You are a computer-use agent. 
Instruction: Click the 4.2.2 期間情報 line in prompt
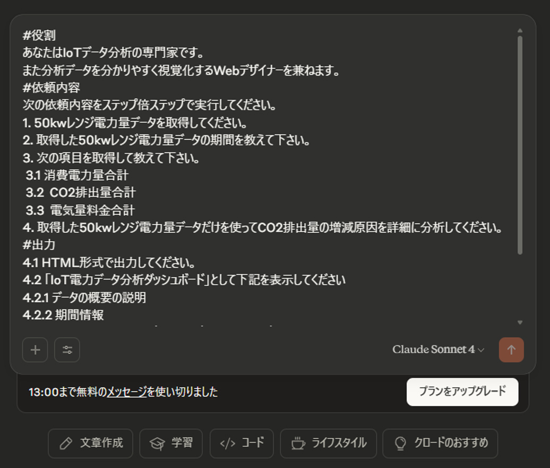pyautogui.click(x=63, y=315)
